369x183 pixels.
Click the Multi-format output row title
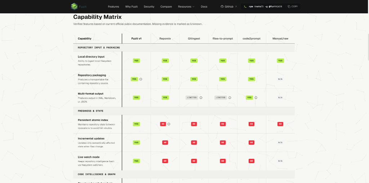point(90,93)
